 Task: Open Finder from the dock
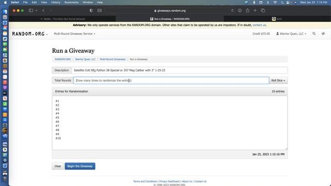[x=5, y=12]
